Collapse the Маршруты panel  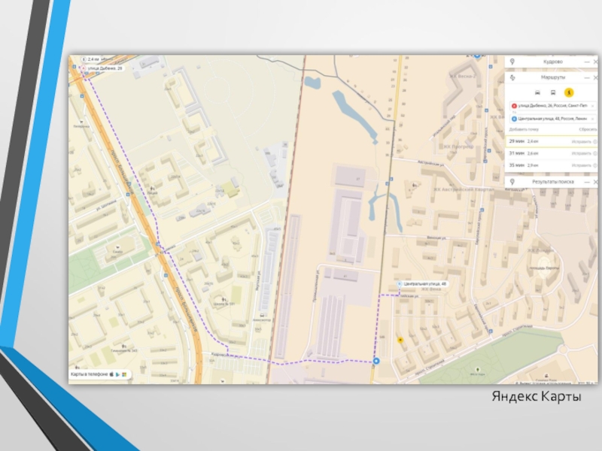[587, 77]
